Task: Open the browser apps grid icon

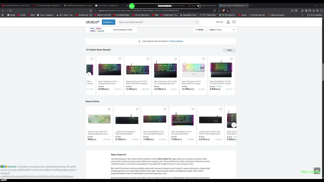Action: 3,15
